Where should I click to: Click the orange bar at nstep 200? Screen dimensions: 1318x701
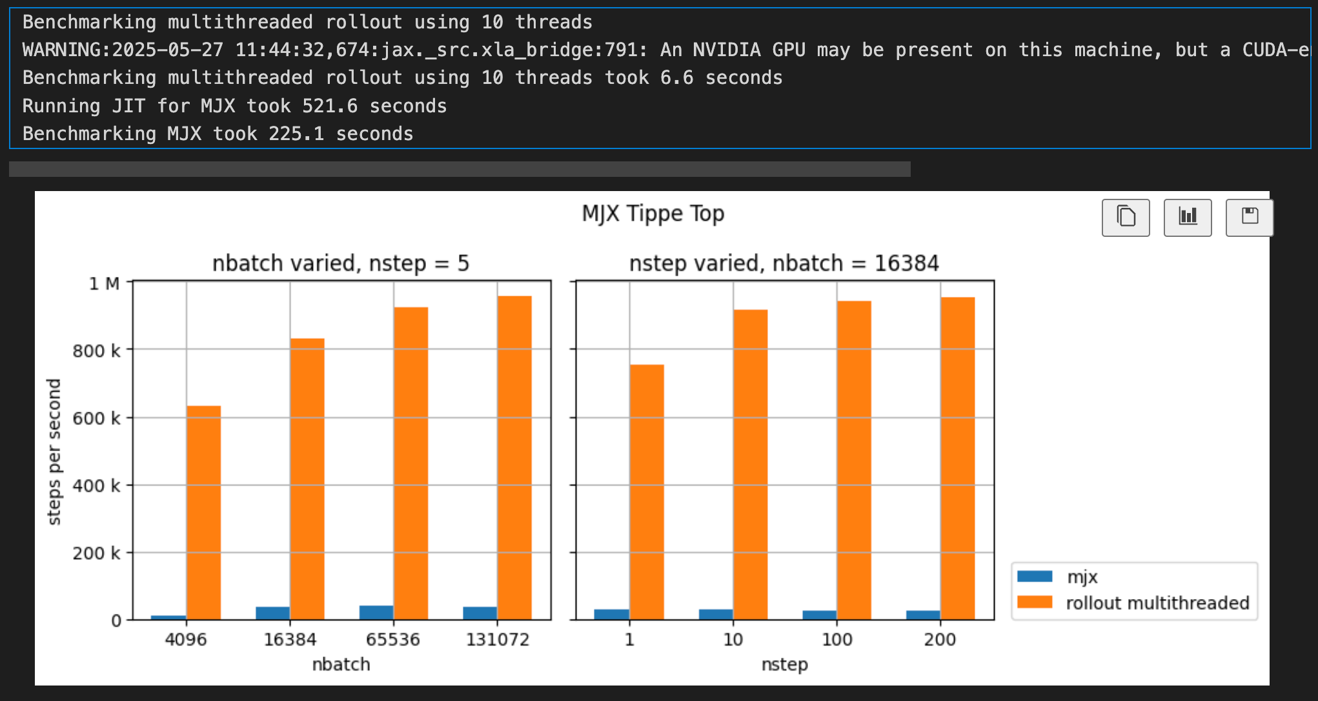[957, 458]
